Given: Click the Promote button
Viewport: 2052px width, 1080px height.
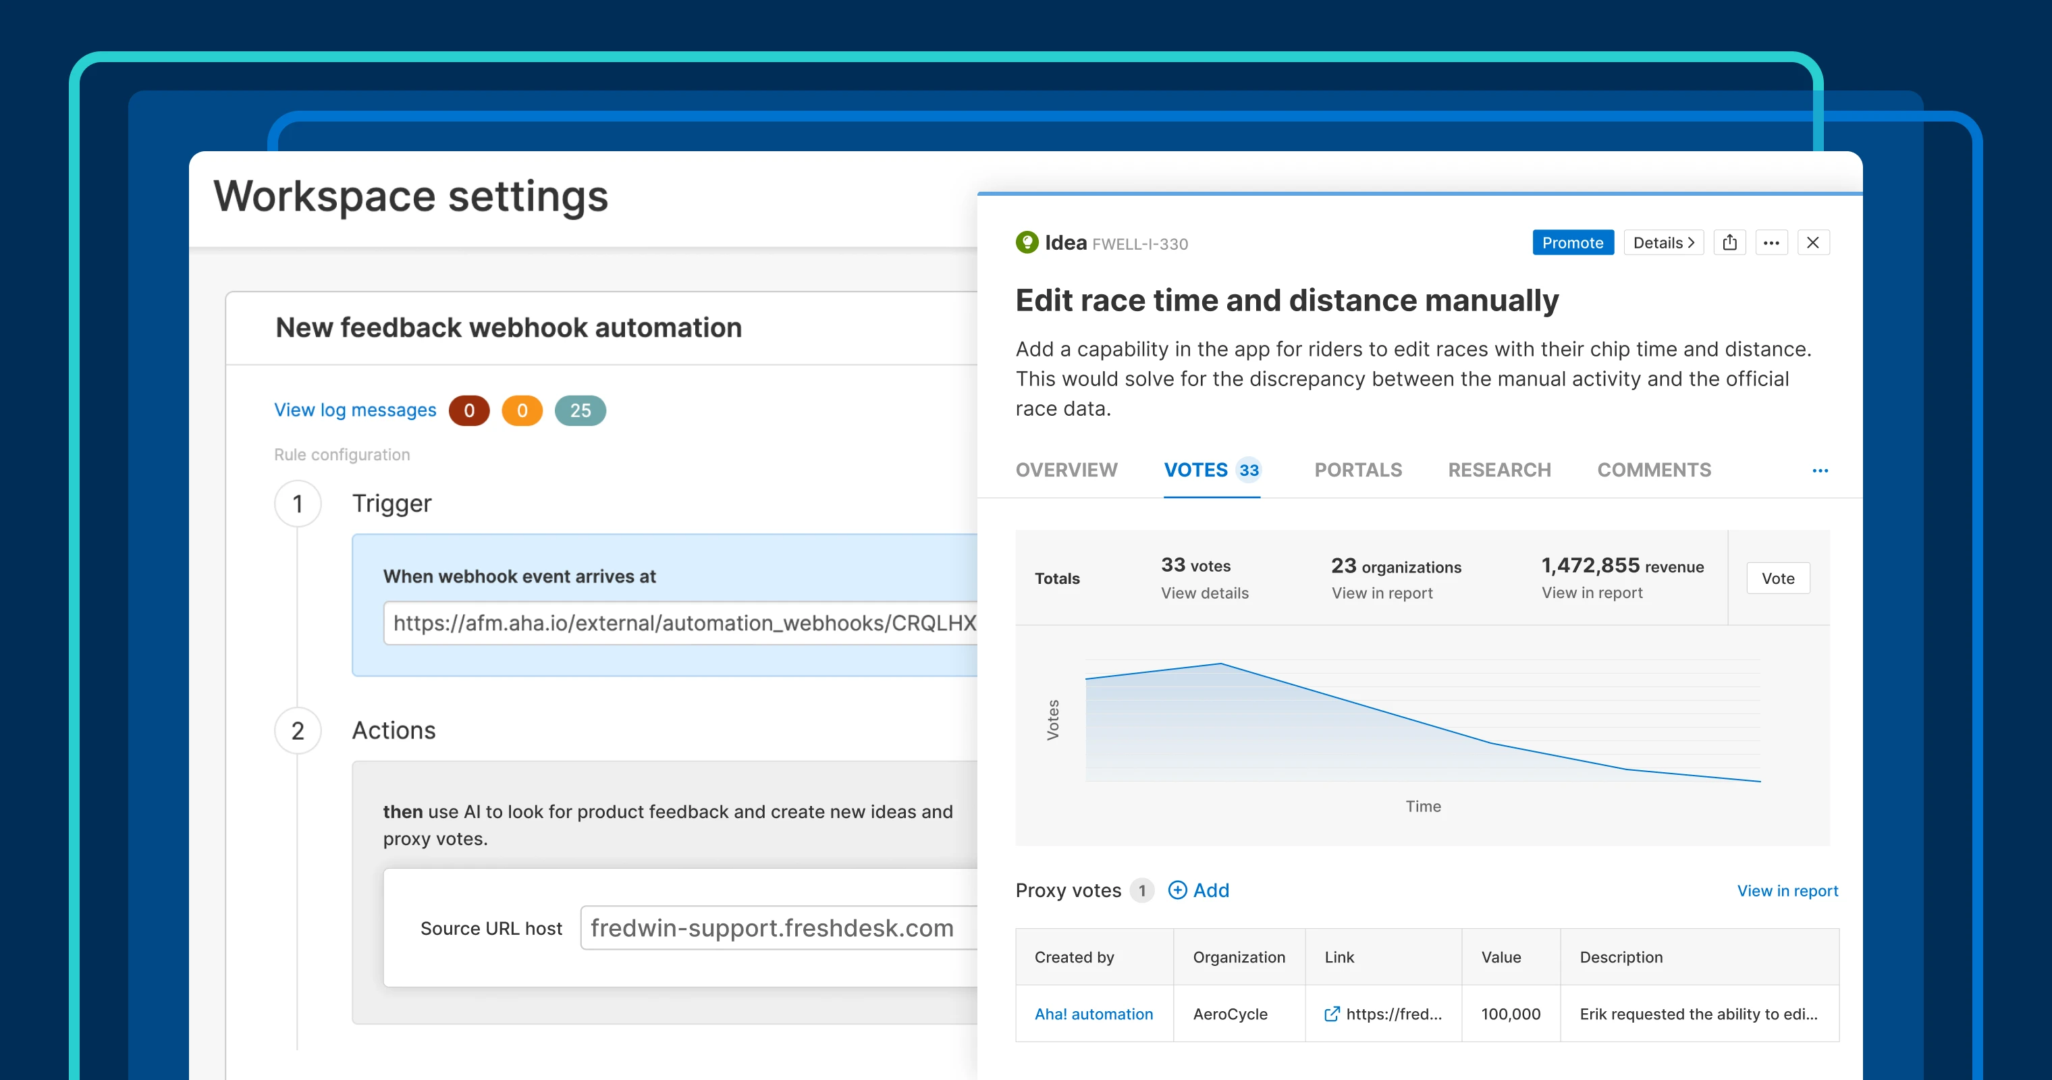Looking at the screenshot, I should [1573, 242].
